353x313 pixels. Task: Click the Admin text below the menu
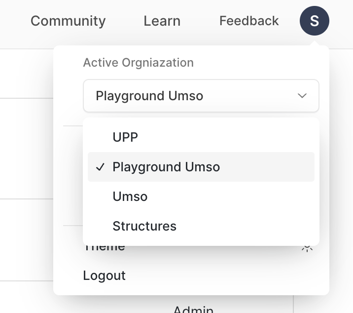click(193, 309)
